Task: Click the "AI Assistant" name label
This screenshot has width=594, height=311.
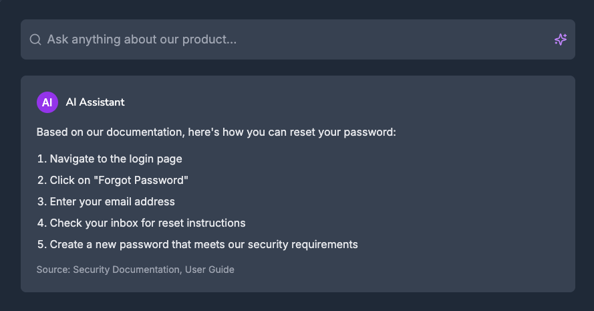Action: coord(95,102)
